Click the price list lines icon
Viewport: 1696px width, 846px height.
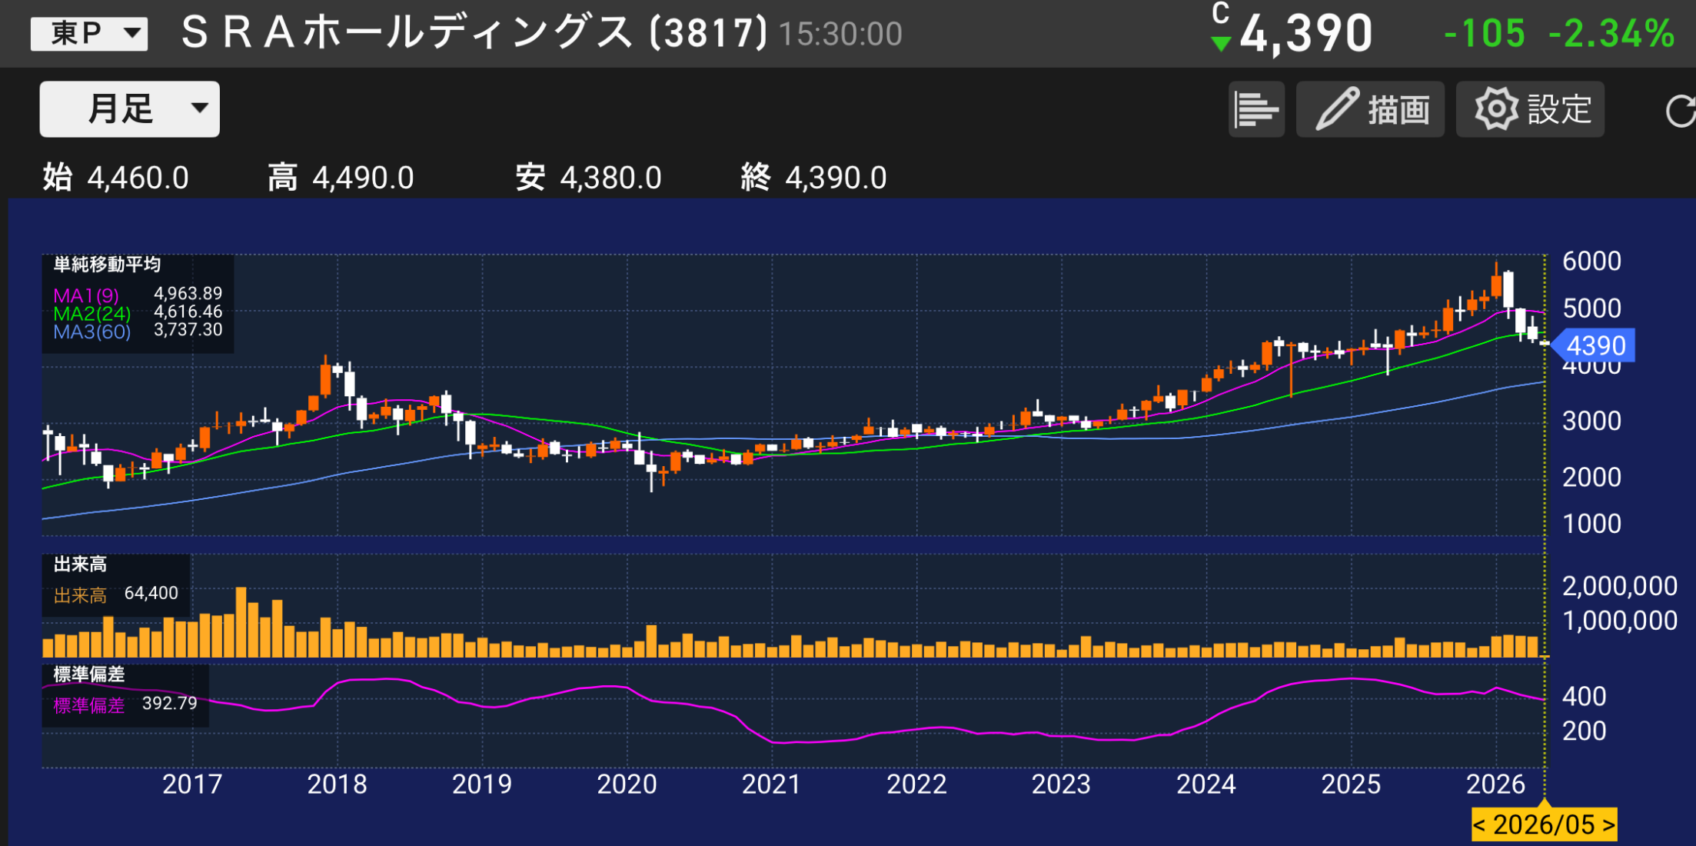tap(1256, 109)
